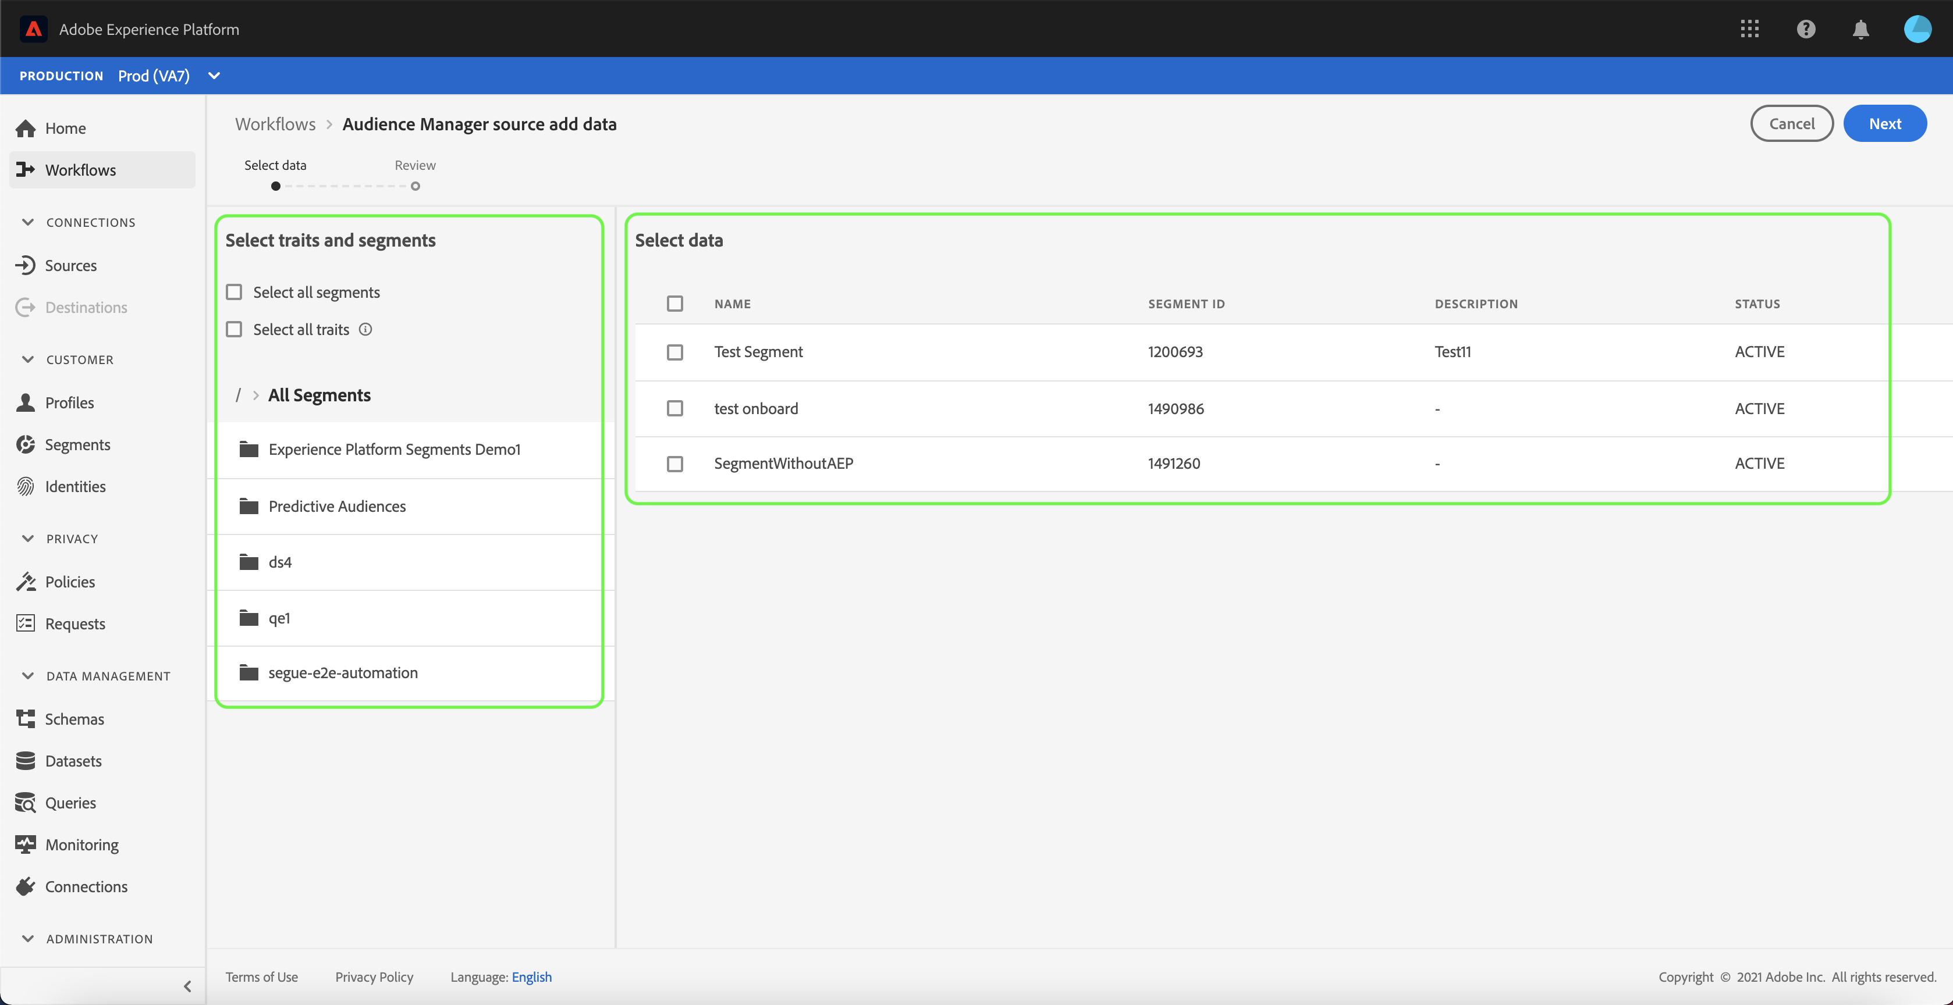This screenshot has width=1953, height=1005.
Task: Collapse the left sidebar with arrow
Action: [x=187, y=986]
